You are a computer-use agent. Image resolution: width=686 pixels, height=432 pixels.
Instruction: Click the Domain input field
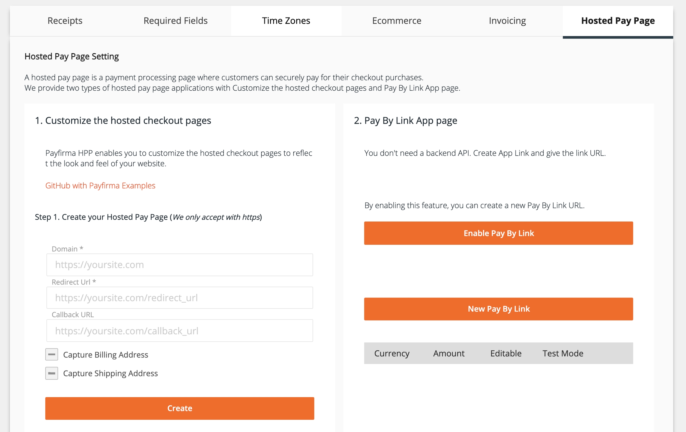[x=180, y=265]
